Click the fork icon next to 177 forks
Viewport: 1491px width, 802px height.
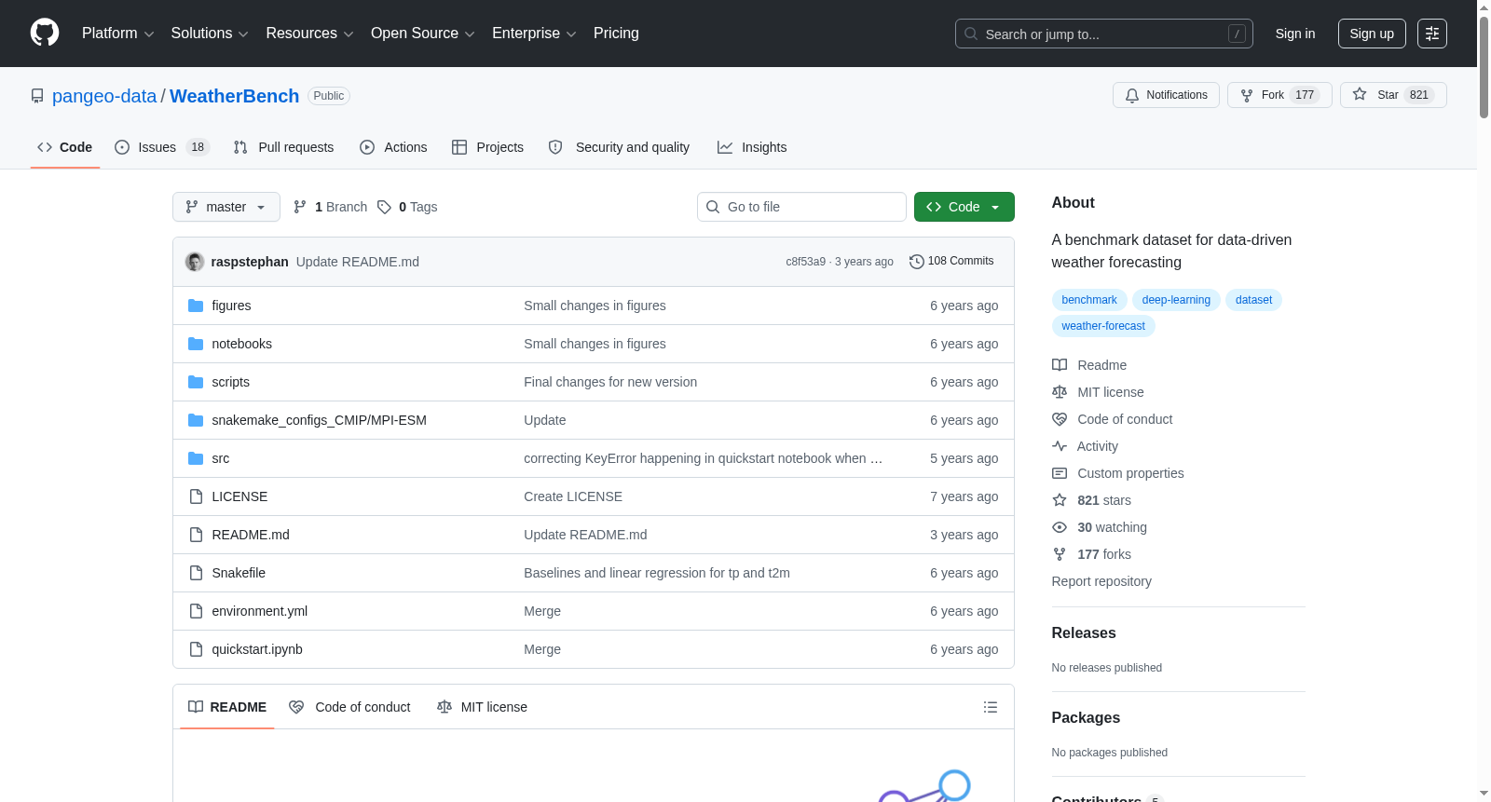[x=1060, y=554]
